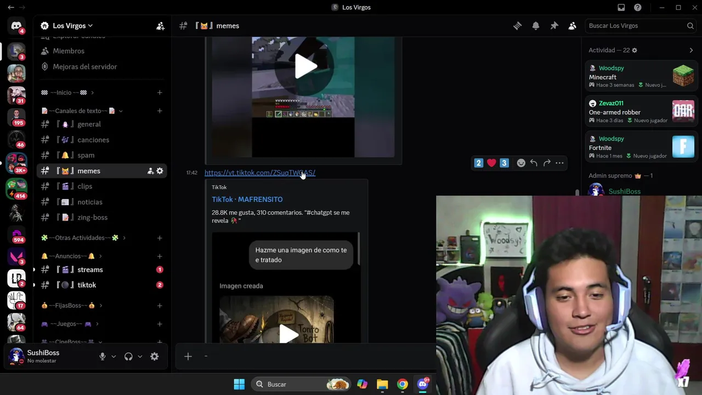Image resolution: width=702 pixels, height=395 pixels.
Task: Open the general channel
Action: (x=101, y=125)
